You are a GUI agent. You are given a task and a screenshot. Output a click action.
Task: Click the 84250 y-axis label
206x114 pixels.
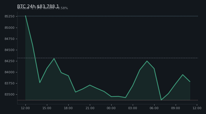click(x=9, y=61)
